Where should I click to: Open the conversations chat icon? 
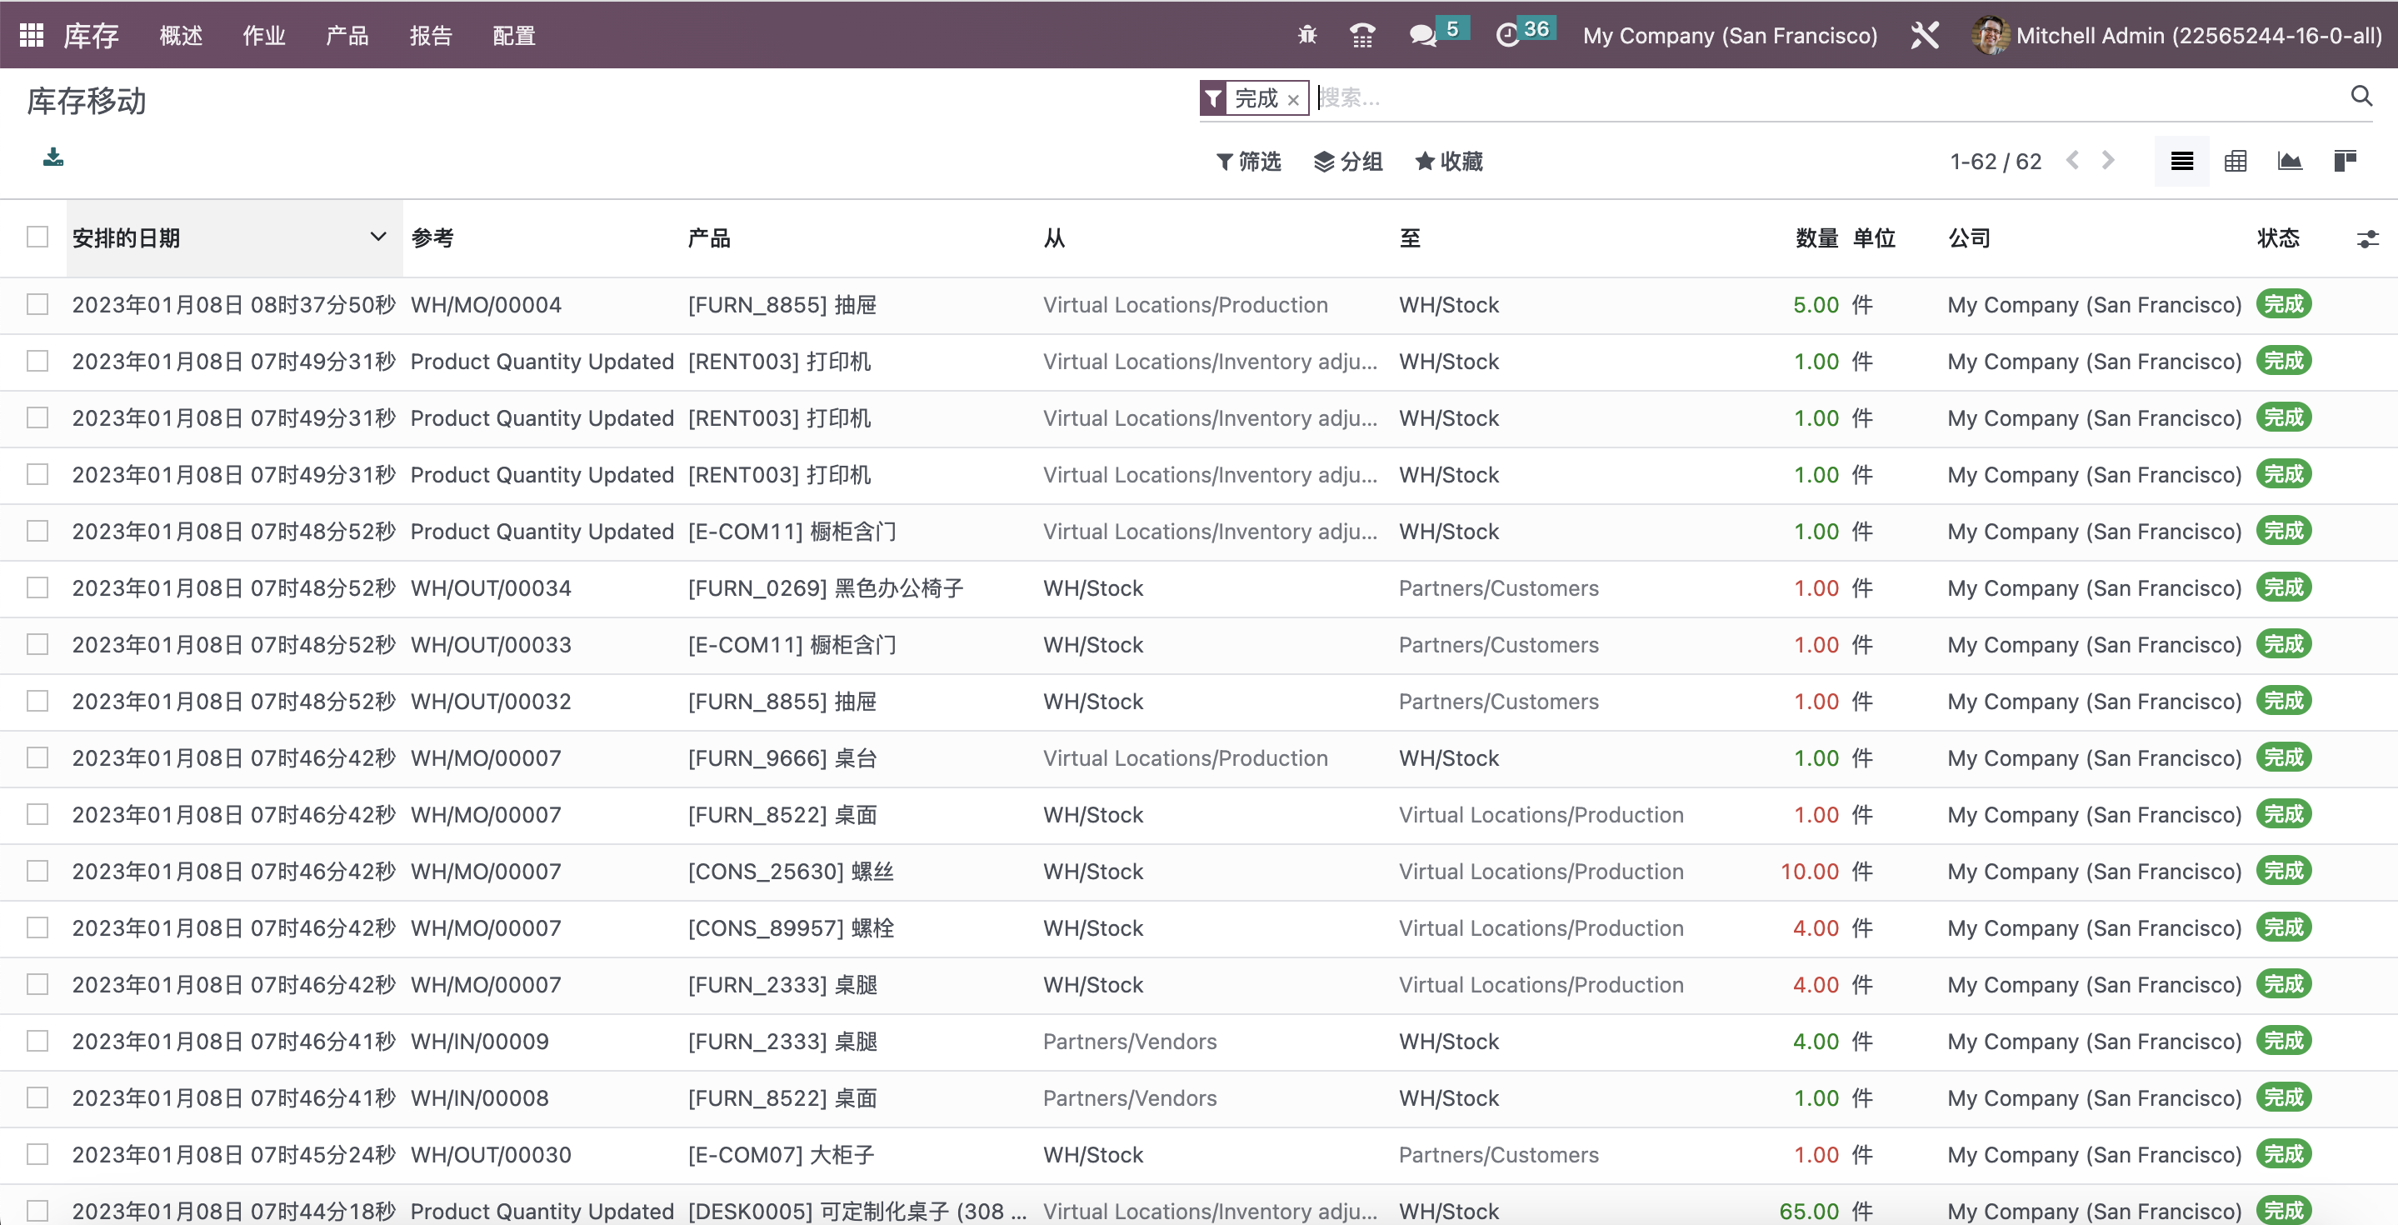coord(1422,35)
